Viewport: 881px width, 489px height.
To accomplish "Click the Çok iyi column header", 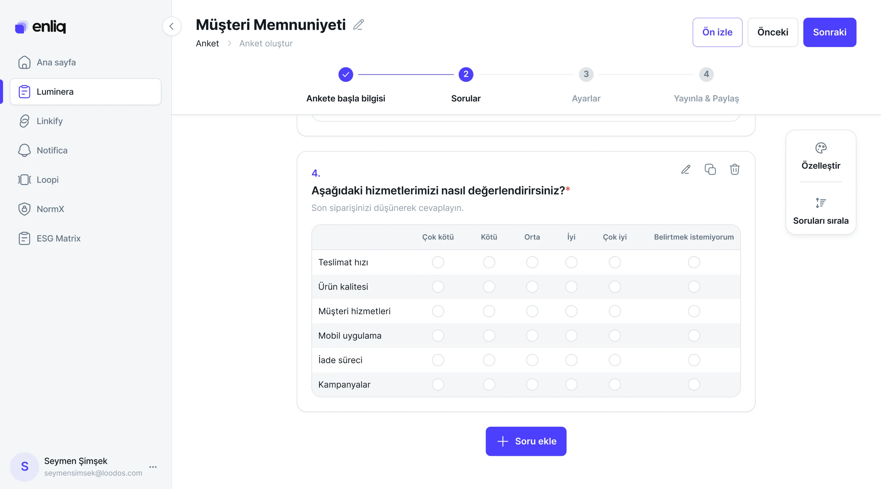I will pos(615,237).
